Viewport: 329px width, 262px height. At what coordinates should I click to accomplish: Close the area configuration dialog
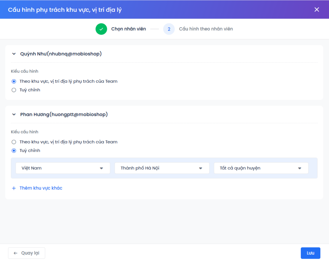coord(316,10)
